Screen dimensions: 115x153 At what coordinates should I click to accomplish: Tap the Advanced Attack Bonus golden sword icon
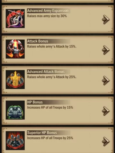[15, 80]
